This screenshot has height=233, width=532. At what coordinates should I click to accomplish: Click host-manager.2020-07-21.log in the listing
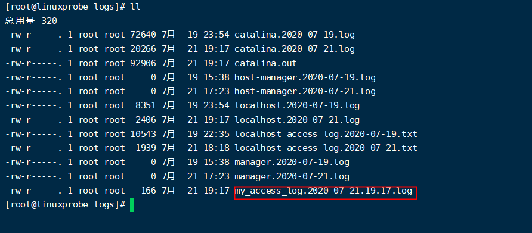click(305, 91)
